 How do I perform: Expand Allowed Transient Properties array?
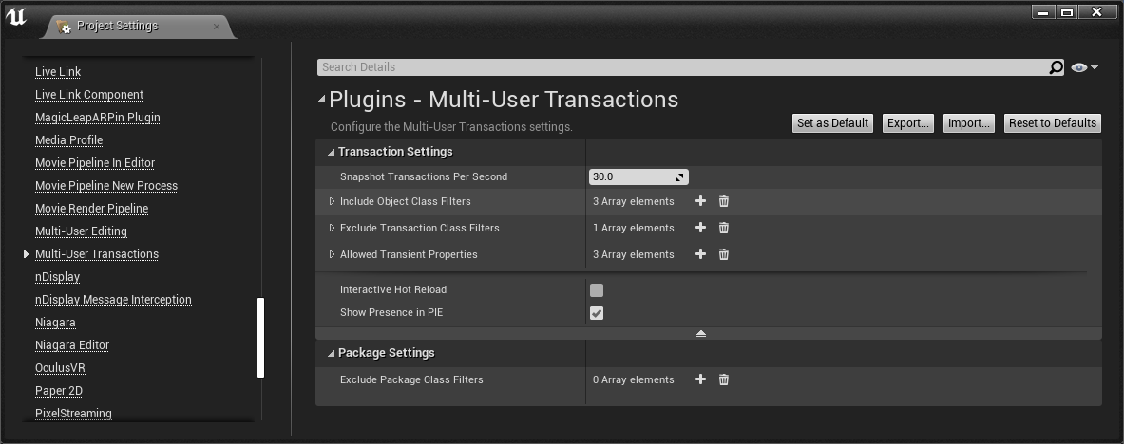[x=332, y=254]
